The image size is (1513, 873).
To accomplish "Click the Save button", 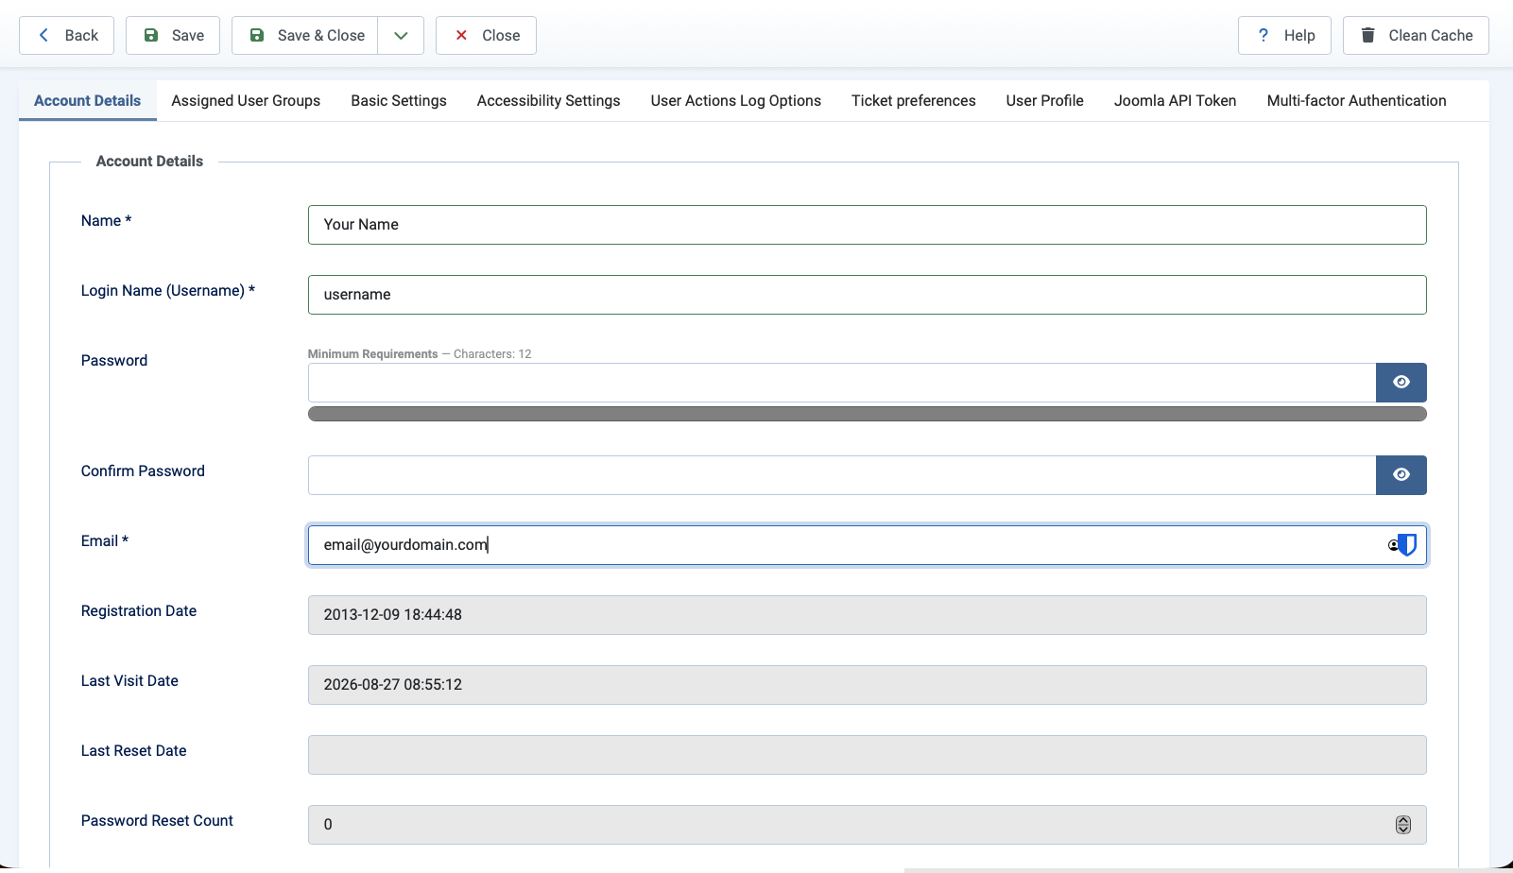I will pos(173,35).
